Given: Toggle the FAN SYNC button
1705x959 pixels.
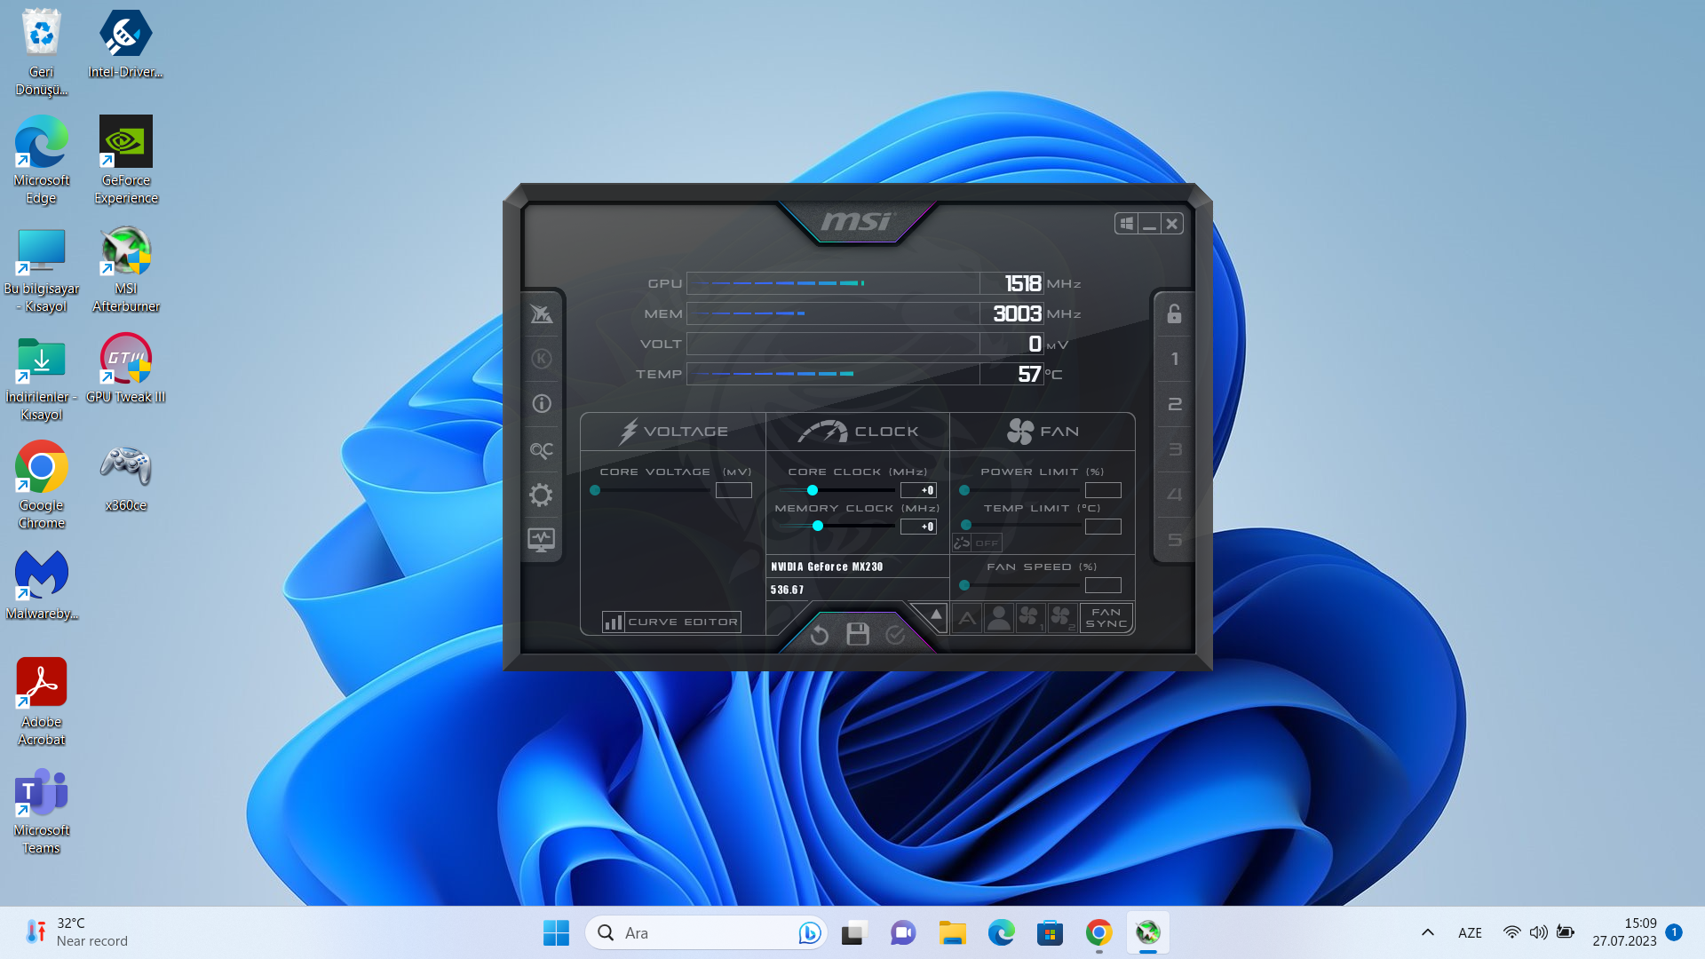Looking at the screenshot, I should tap(1106, 618).
